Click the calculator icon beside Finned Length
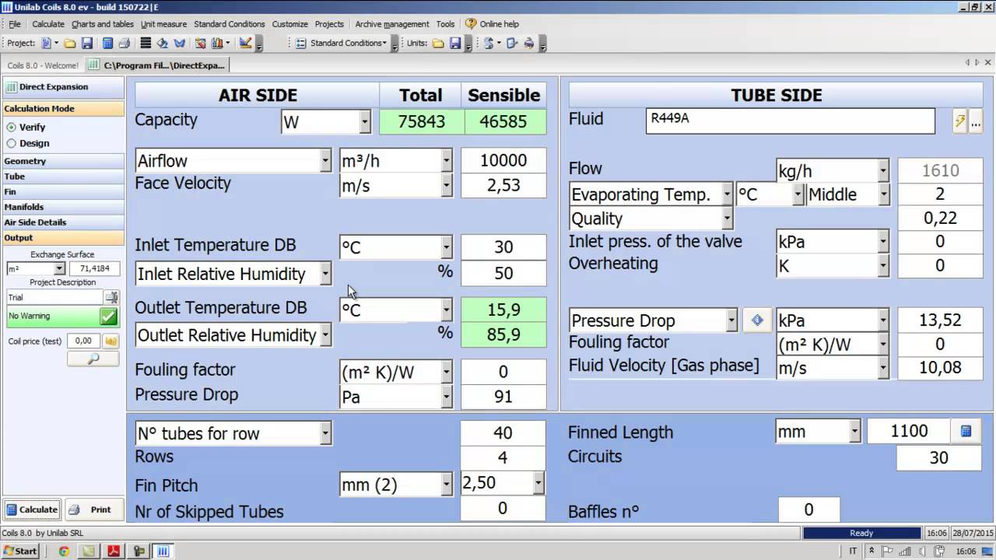The width and height of the screenshot is (996, 560). (966, 431)
